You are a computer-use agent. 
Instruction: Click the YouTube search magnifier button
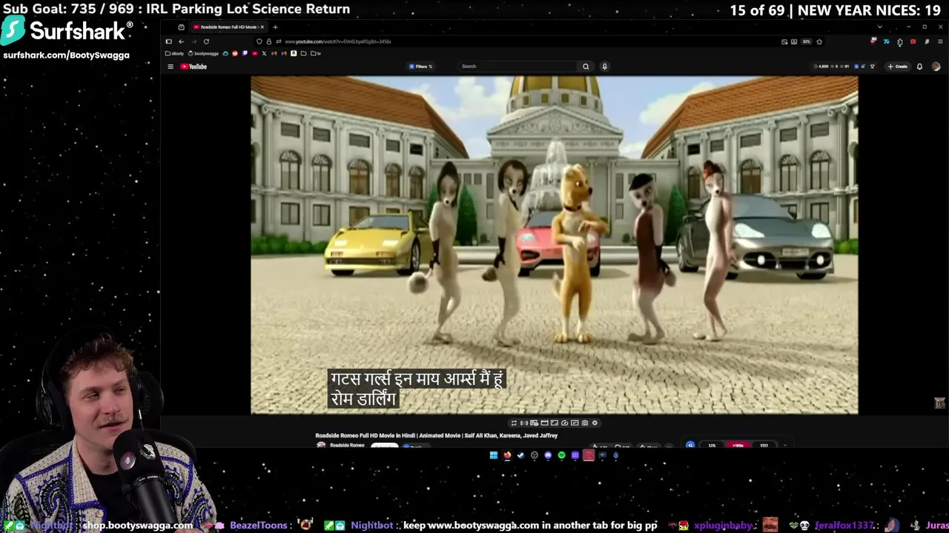tap(586, 67)
